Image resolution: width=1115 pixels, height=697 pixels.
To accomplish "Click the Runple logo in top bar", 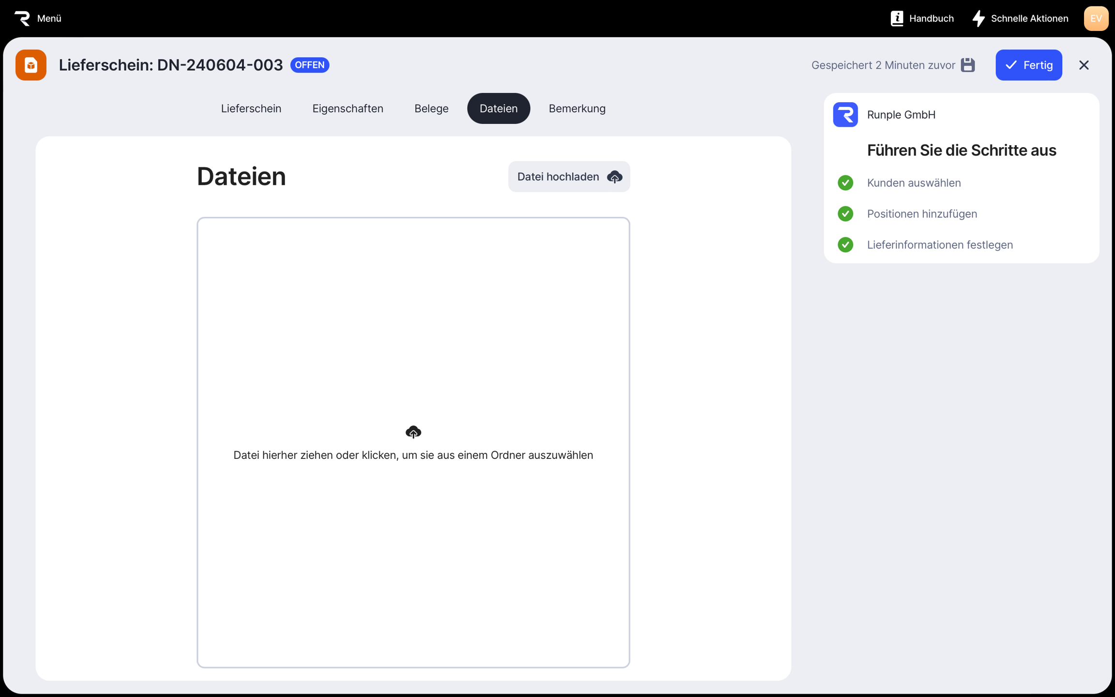I will [x=22, y=18].
